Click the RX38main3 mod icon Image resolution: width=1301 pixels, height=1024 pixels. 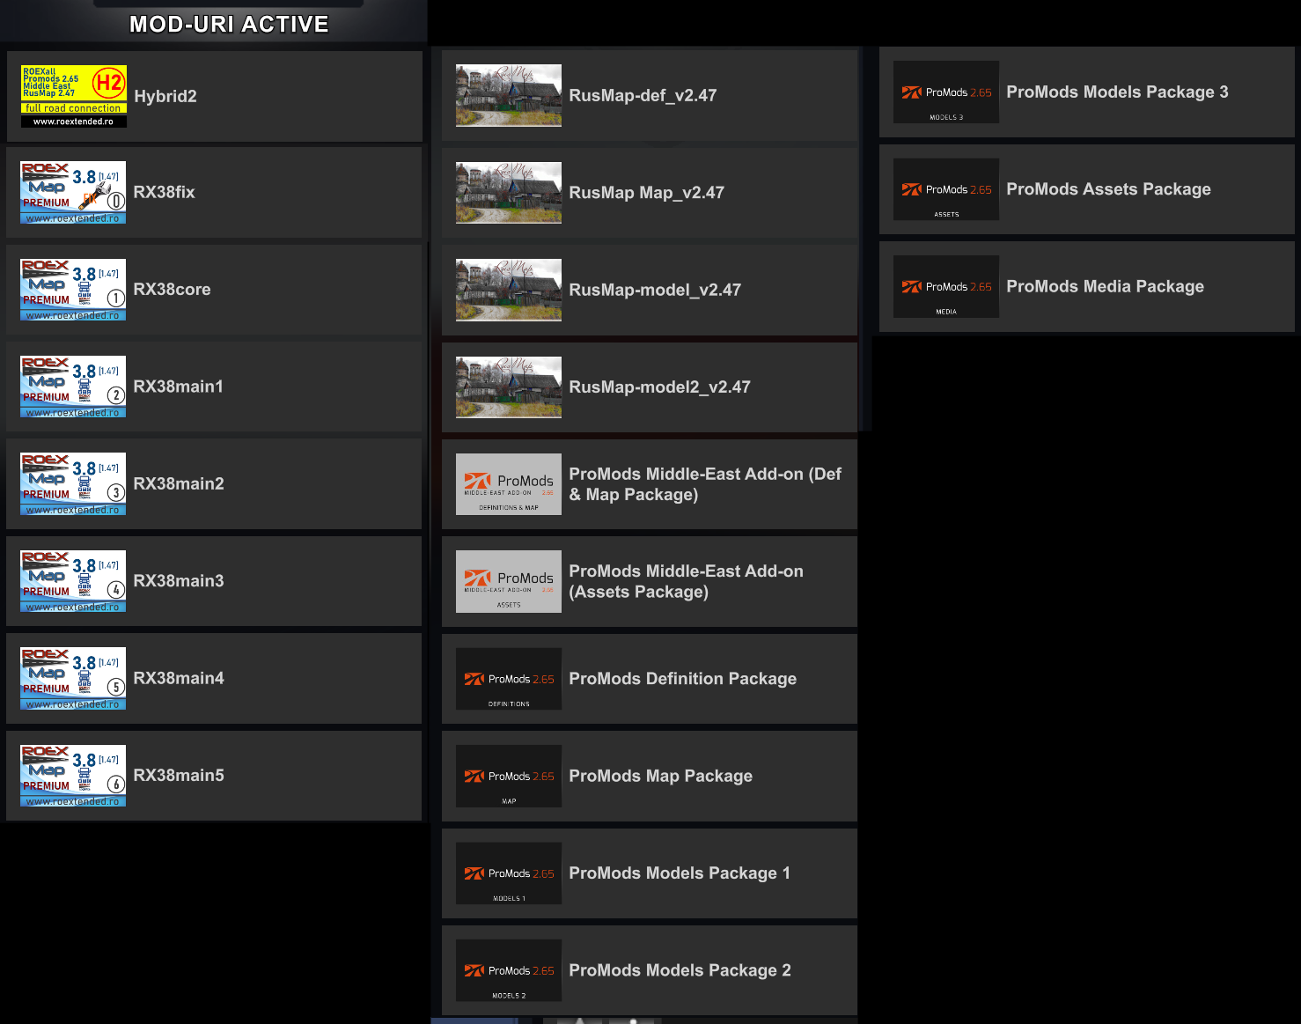(x=73, y=581)
